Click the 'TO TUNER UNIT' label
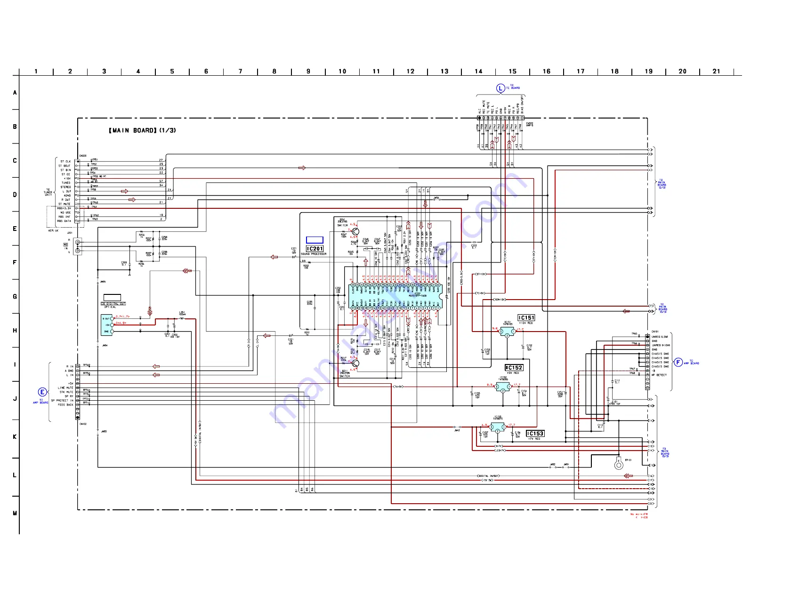 click(x=48, y=192)
